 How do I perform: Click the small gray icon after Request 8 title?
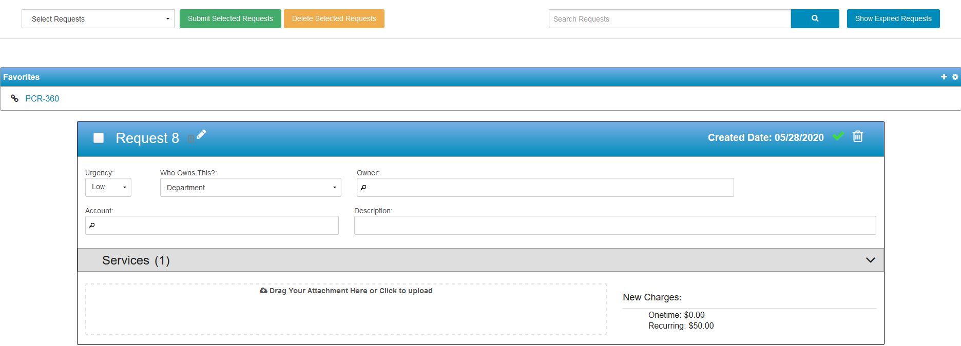point(190,138)
